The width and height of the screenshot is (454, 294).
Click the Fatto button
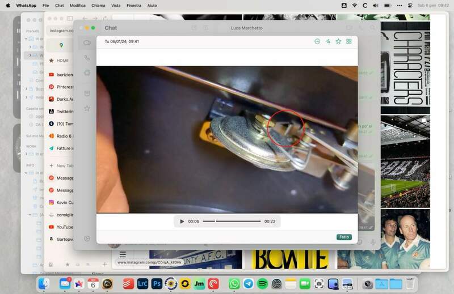click(344, 237)
